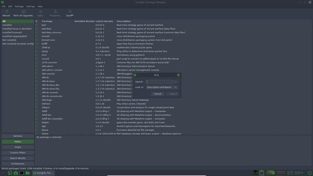Launch the green software icon on the taskbar

(16, 173)
